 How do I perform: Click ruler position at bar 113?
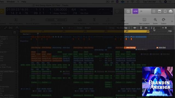[170, 31]
